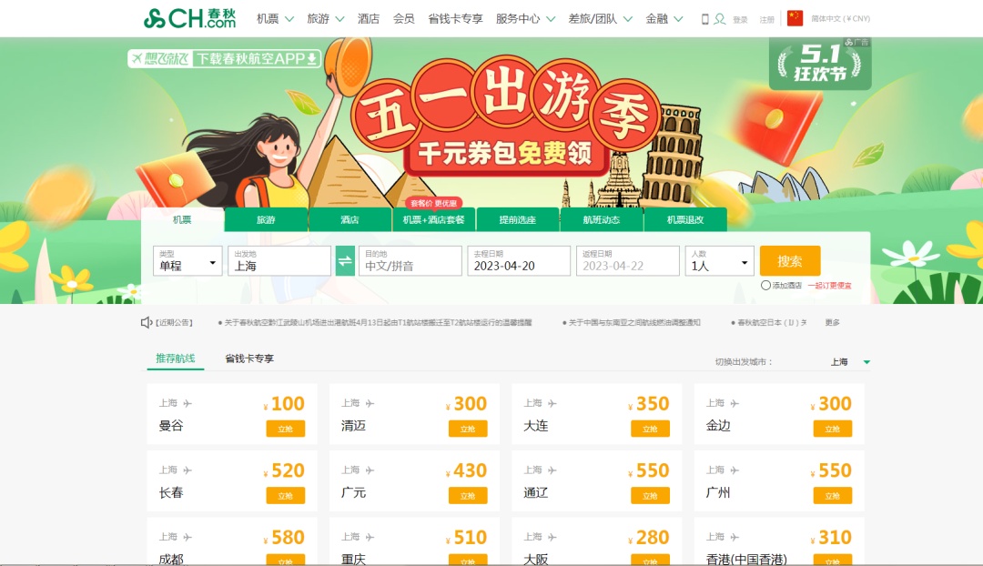Click the orange 搜索 button
This screenshot has width=983, height=566.
[790, 261]
